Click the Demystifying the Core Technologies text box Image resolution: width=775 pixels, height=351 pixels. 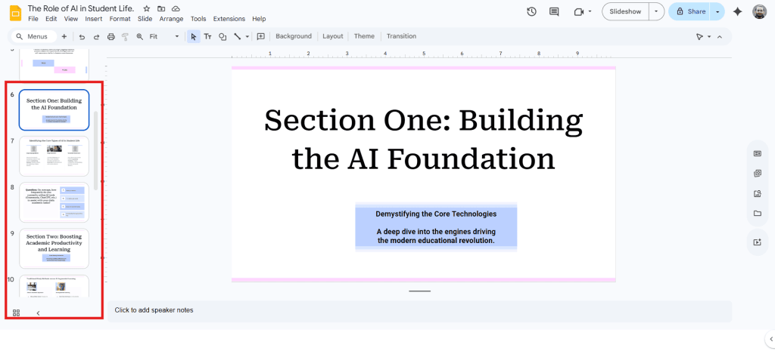tap(436, 226)
